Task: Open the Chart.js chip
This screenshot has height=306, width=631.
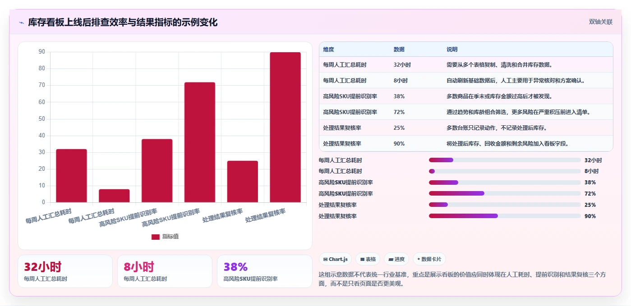Action: (x=335, y=259)
